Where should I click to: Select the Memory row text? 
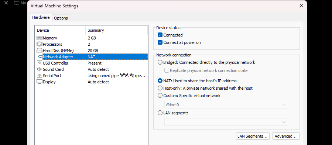[50, 38]
